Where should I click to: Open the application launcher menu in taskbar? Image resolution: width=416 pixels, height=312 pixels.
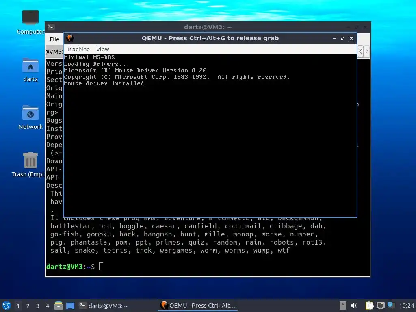coord(6,305)
